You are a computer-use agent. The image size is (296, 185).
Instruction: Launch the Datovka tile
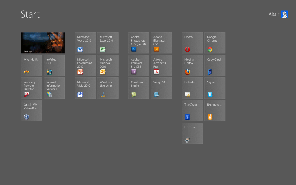(x=192, y=88)
